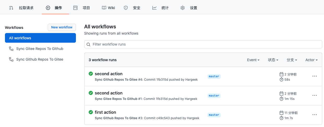324x127 pixels.
Task: Open the 安全 security tab
Action: [132, 8]
